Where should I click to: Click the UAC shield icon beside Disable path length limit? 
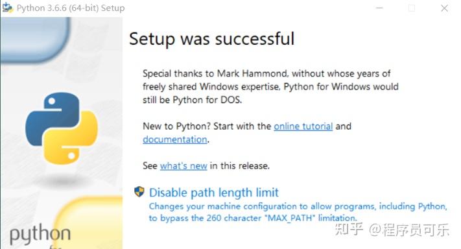139,192
